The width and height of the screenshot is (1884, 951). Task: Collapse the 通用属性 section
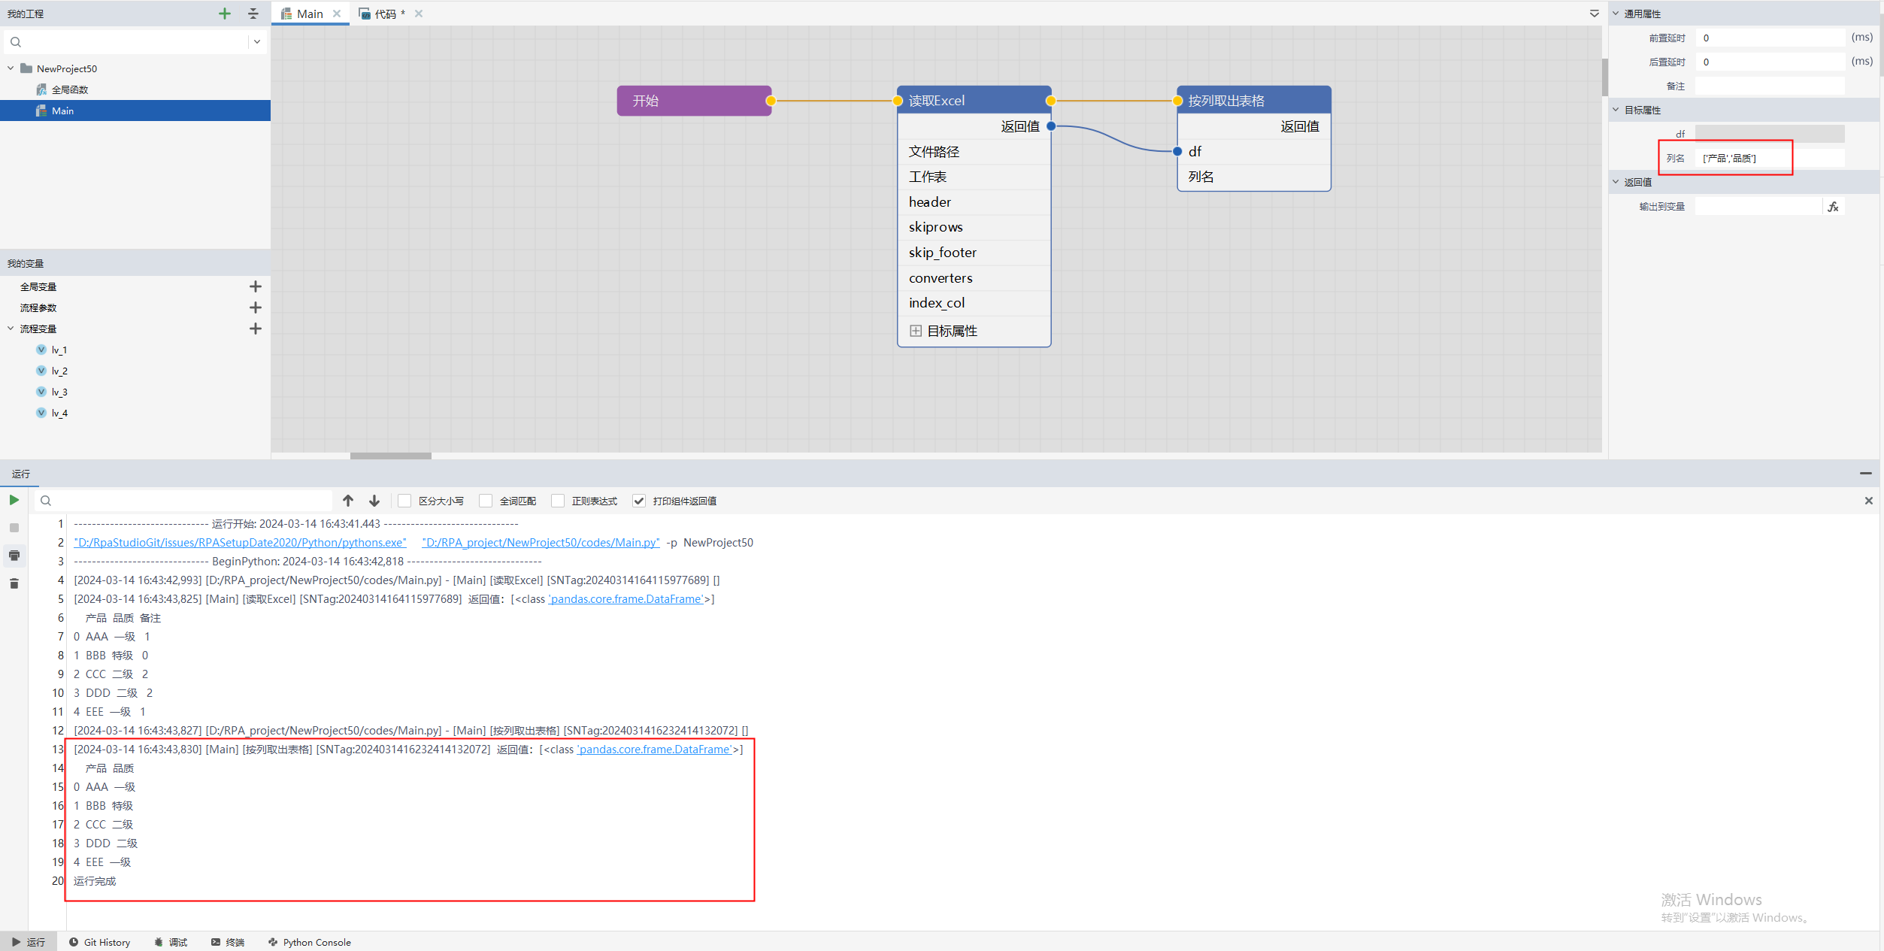point(1616,14)
